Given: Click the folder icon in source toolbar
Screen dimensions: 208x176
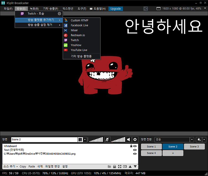Looking at the screenshot, I should [x=109, y=167].
